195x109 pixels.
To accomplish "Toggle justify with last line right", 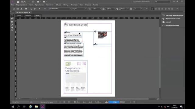I will (x=169, y=9).
